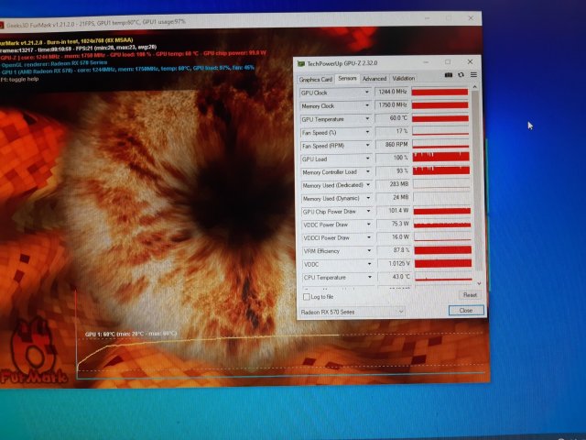Open the GPU Chip Power Draw dropdown
Image resolution: width=586 pixels, height=440 pixels.
(x=368, y=212)
